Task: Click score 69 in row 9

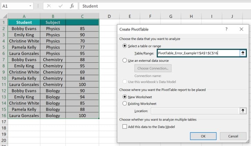Action: point(82,72)
